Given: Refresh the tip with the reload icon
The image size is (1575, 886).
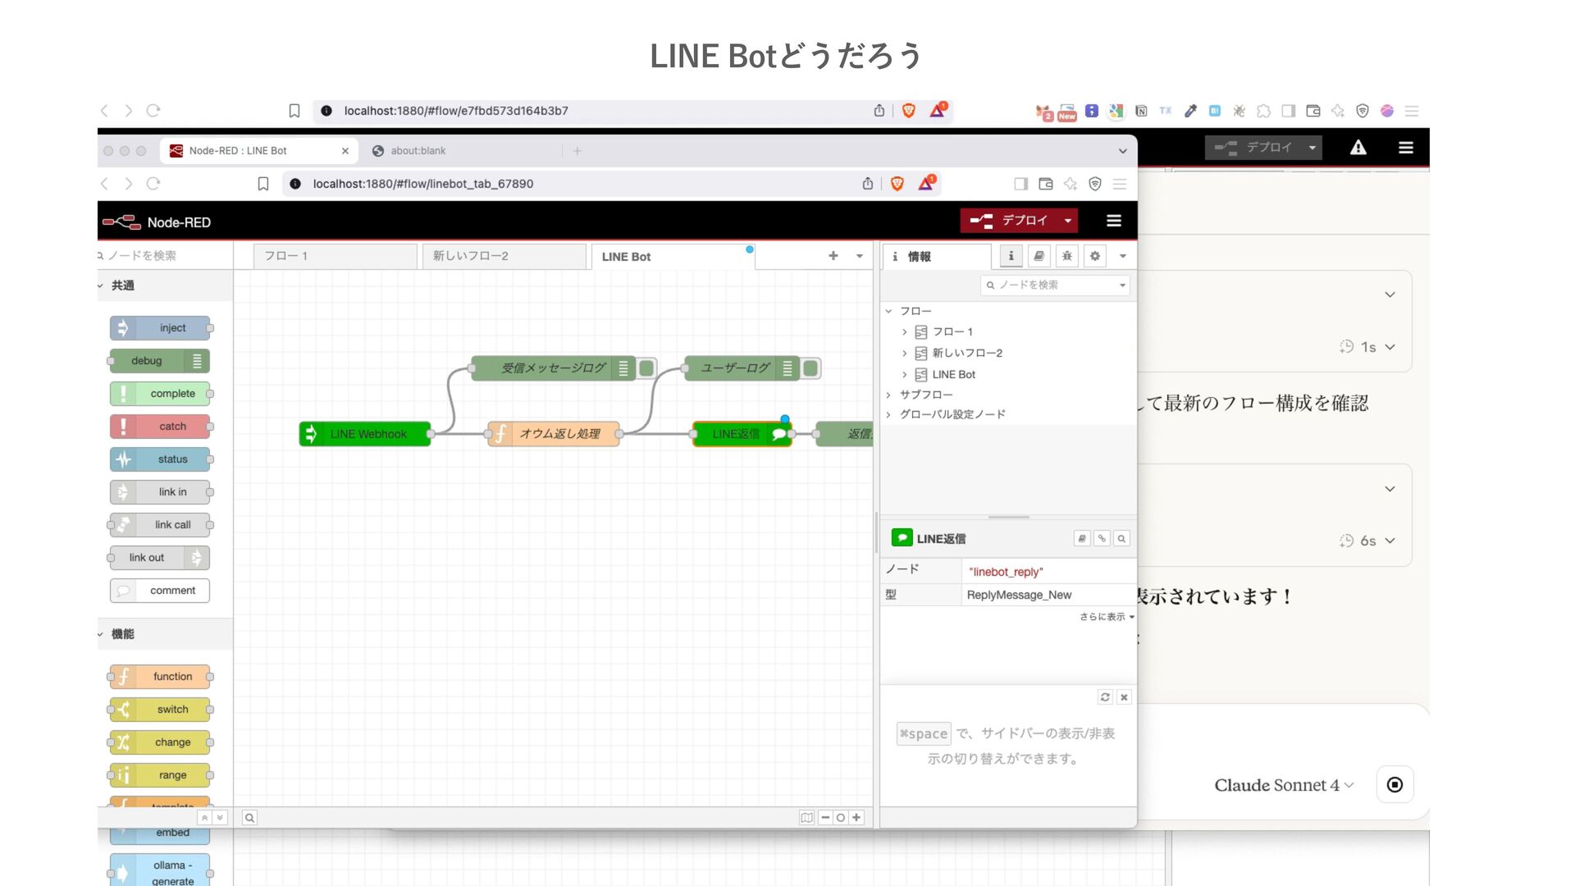Looking at the screenshot, I should click(x=1105, y=696).
